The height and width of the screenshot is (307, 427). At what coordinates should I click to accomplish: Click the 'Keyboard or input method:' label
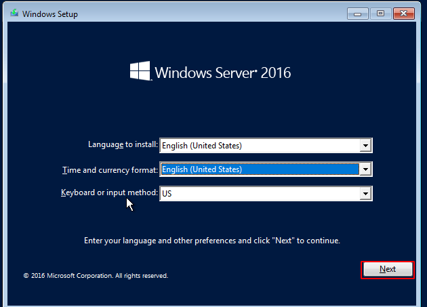click(109, 192)
